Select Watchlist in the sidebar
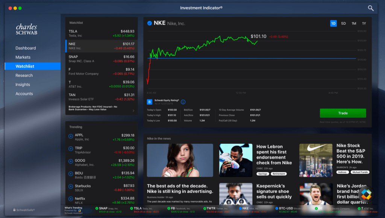This screenshot has width=385, height=218. tap(33, 66)
